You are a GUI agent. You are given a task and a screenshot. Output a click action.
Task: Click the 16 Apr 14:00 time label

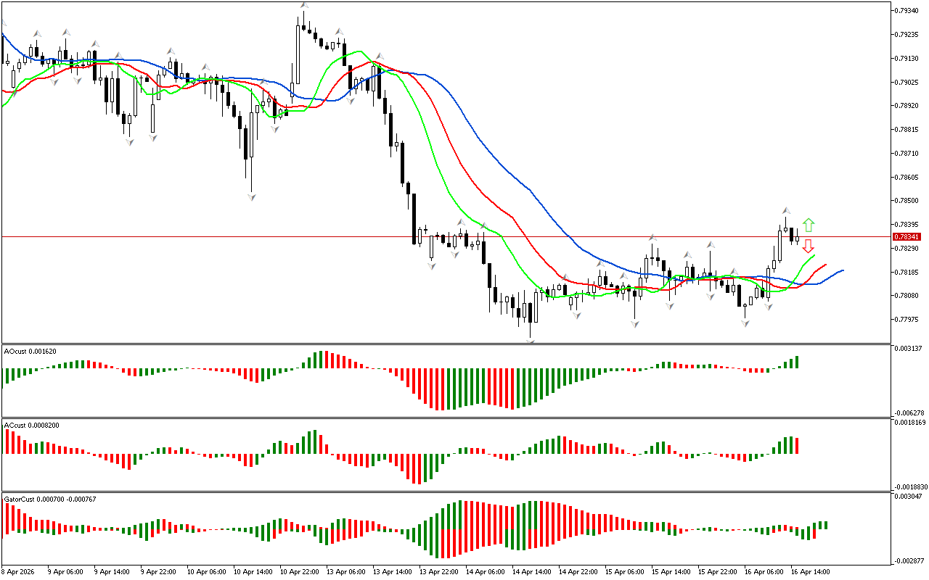click(x=810, y=571)
